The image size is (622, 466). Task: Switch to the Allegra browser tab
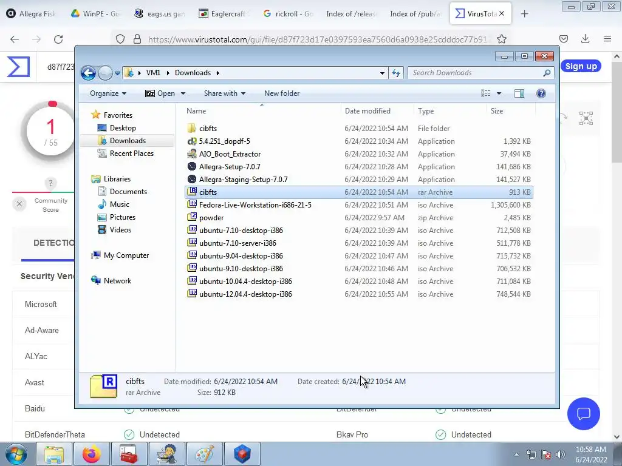tap(31, 13)
